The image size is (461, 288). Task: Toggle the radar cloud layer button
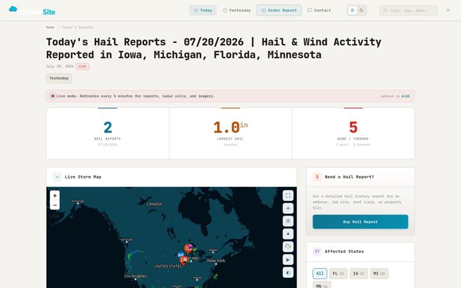[288, 247]
